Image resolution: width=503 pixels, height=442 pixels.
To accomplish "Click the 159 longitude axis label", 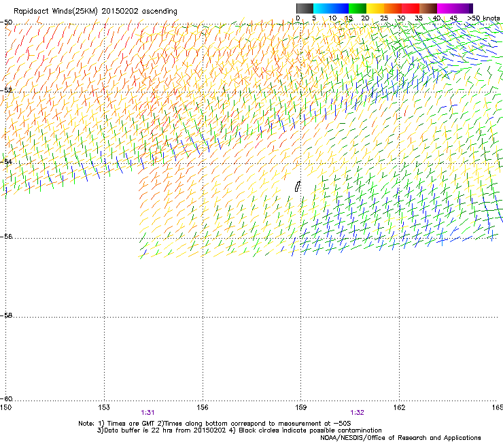I will [x=300, y=407].
